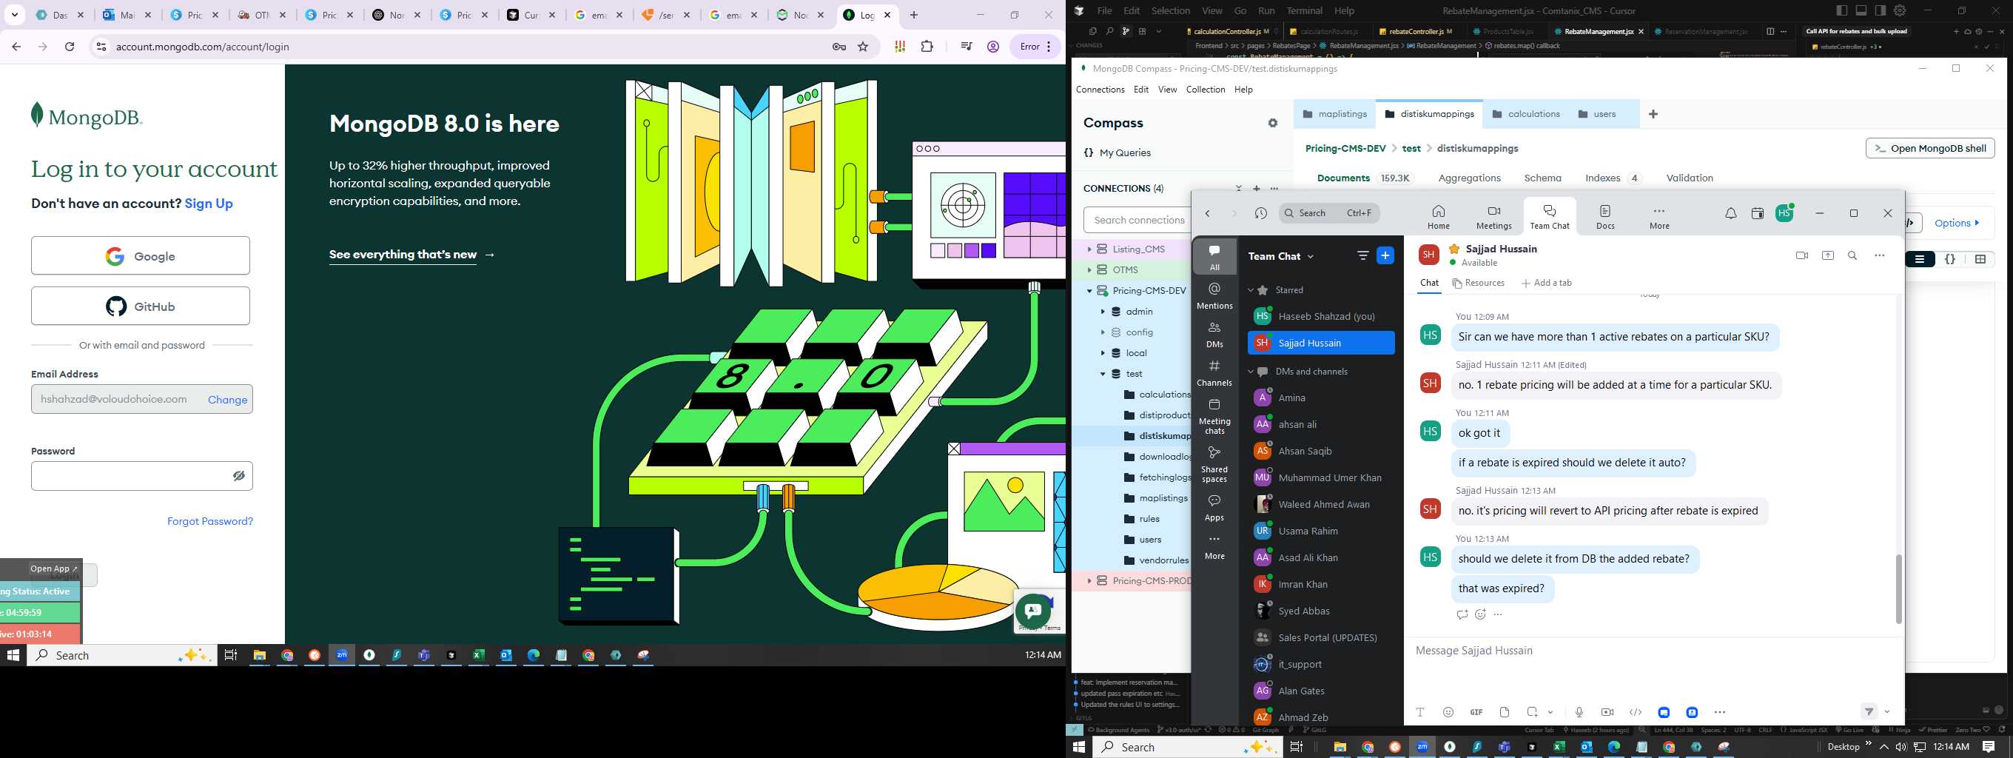
Task: Open Terminal menu in Cursor
Action: [1304, 11]
